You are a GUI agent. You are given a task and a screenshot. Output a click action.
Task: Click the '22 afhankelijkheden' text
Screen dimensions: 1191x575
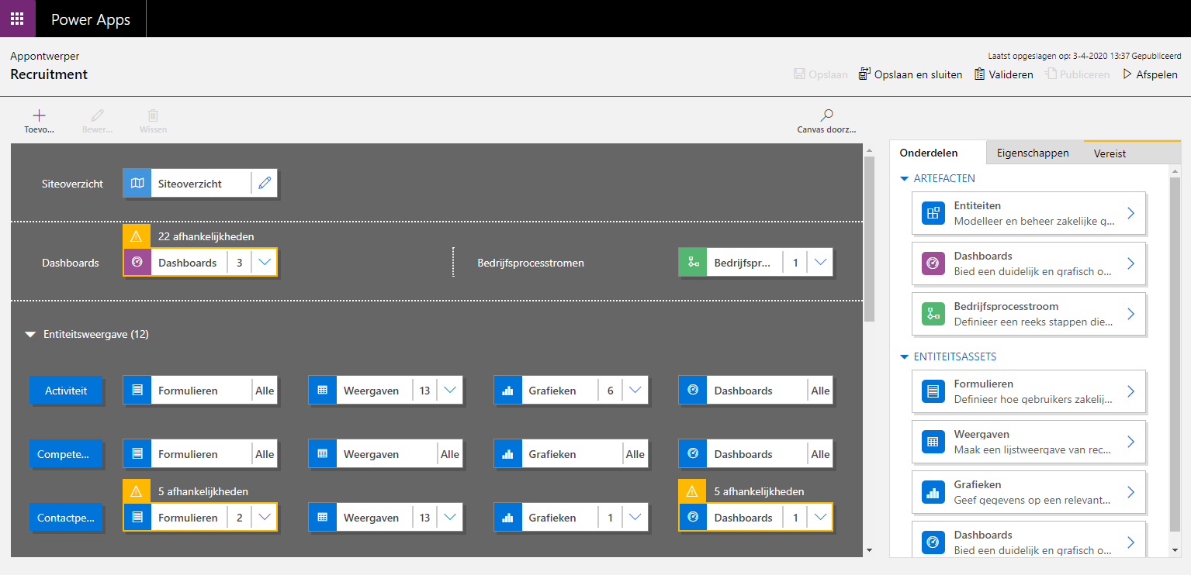(206, 236)
